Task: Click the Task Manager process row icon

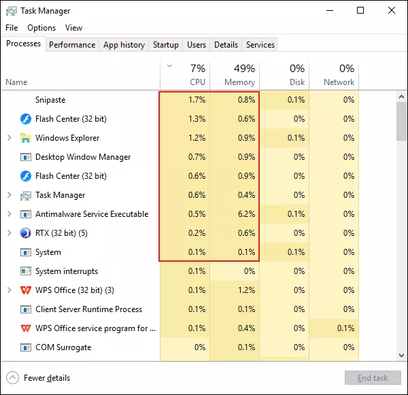Action: coord(26,195)
